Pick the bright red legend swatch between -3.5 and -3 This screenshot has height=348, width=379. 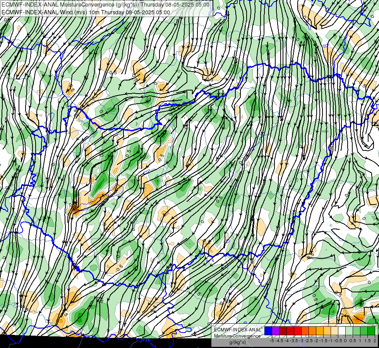coord(298,331)
